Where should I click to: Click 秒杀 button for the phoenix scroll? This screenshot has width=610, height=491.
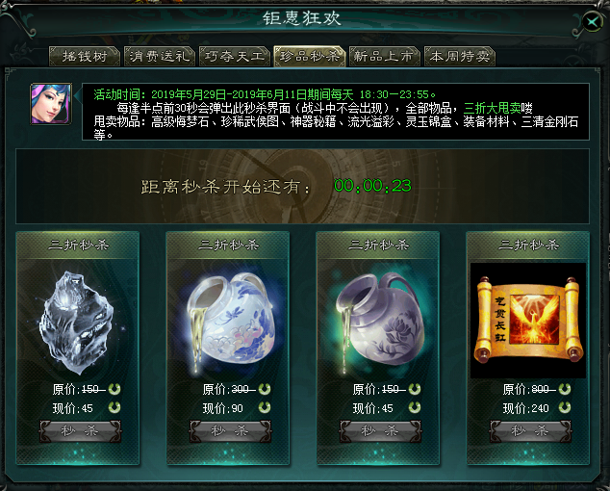[x=531, y=431]
